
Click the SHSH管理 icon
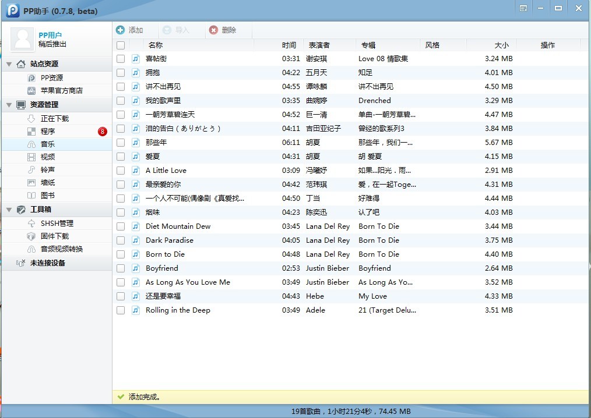[x=31, y=224]
